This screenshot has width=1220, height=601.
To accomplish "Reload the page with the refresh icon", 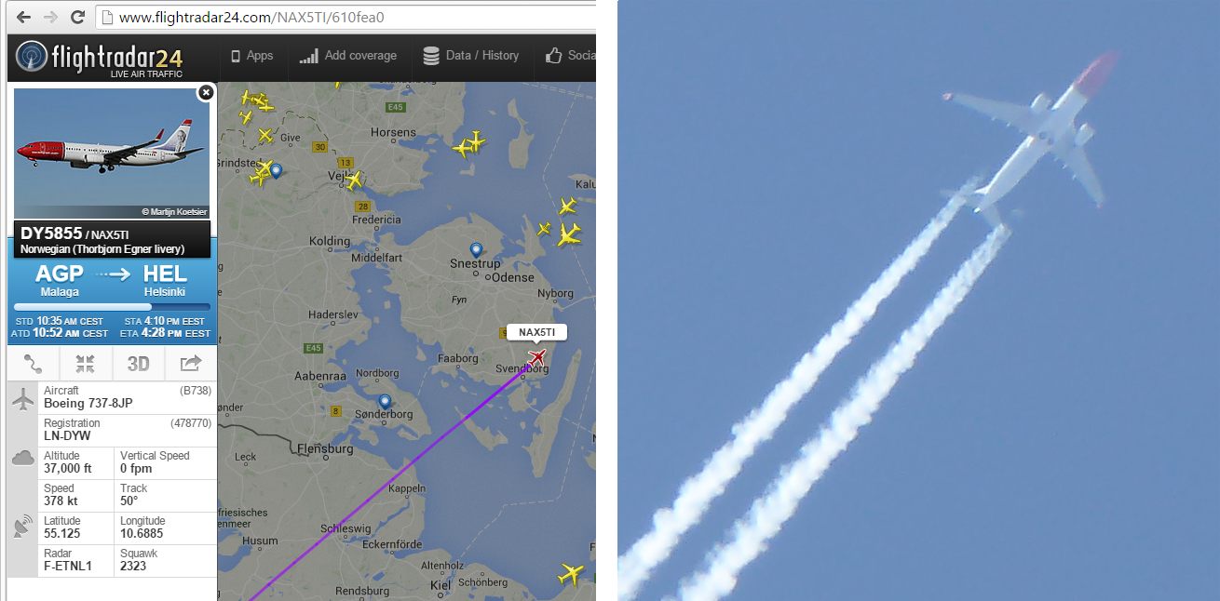I will pos(78,17).
